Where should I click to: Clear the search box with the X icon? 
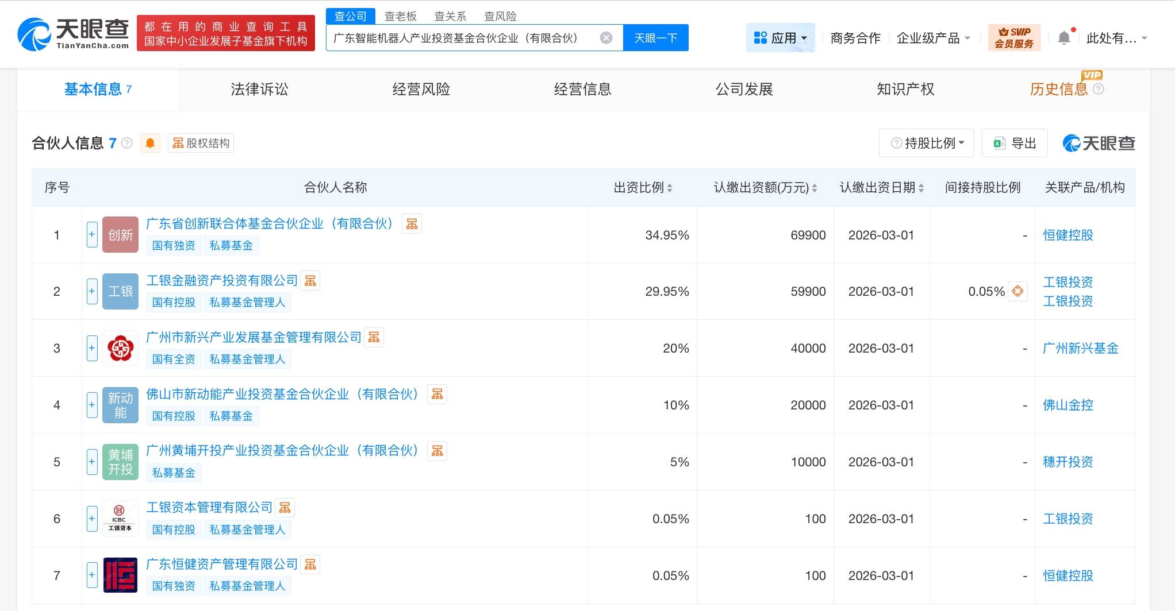point(606,38)
